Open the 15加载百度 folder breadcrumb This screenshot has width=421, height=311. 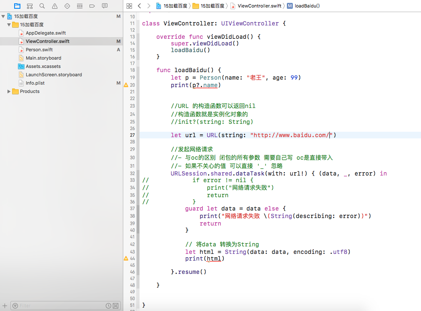click(209, 6)
